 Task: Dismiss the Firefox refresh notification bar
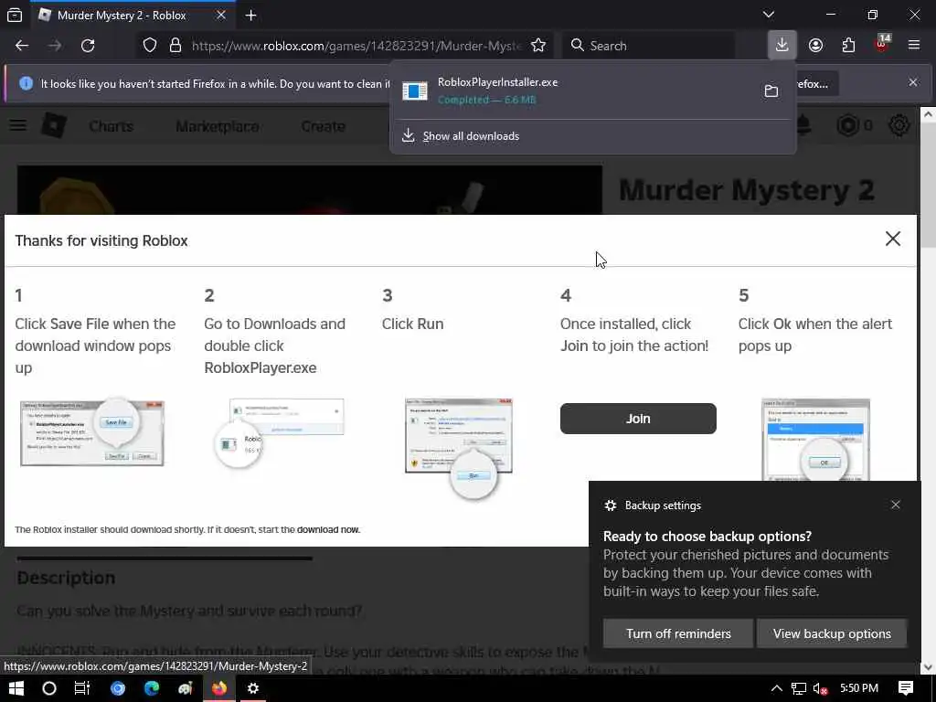pos(913,82)
